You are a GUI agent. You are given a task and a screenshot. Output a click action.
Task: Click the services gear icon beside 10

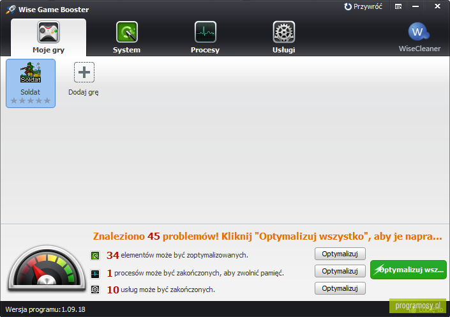[95, 290]
